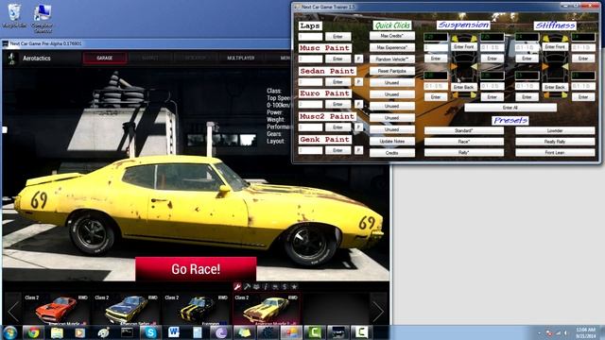The height and width of the screenshot is (340, 605).
Task: Select the blue American Sedan car thumbnail
Action: (126, 309)
